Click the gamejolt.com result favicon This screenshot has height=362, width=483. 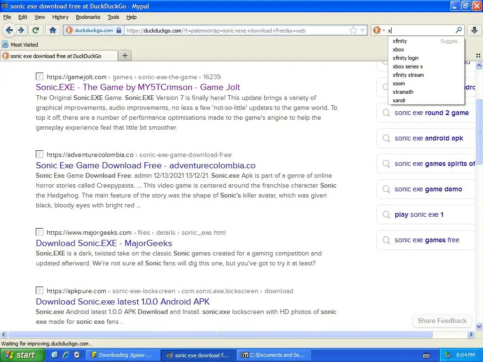(x=40, y=76)
